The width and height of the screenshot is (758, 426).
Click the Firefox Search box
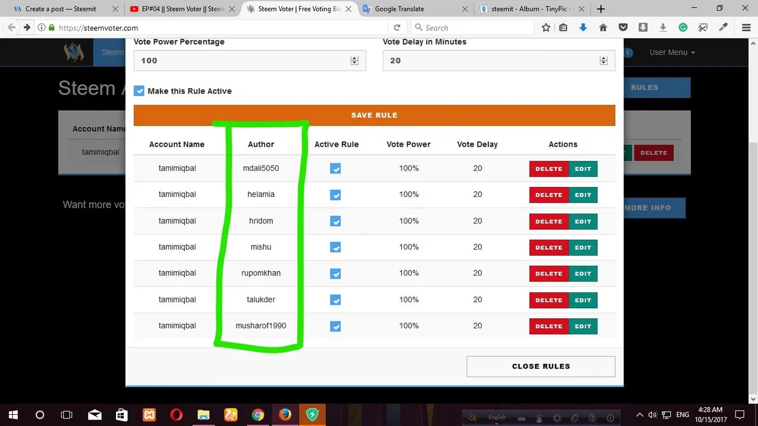tap(473, 28)
